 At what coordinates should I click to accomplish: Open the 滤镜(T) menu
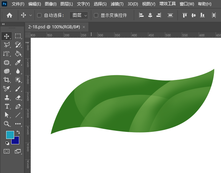click(117, 4)
